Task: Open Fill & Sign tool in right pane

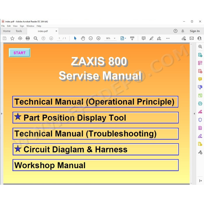Action: point(200,136)
